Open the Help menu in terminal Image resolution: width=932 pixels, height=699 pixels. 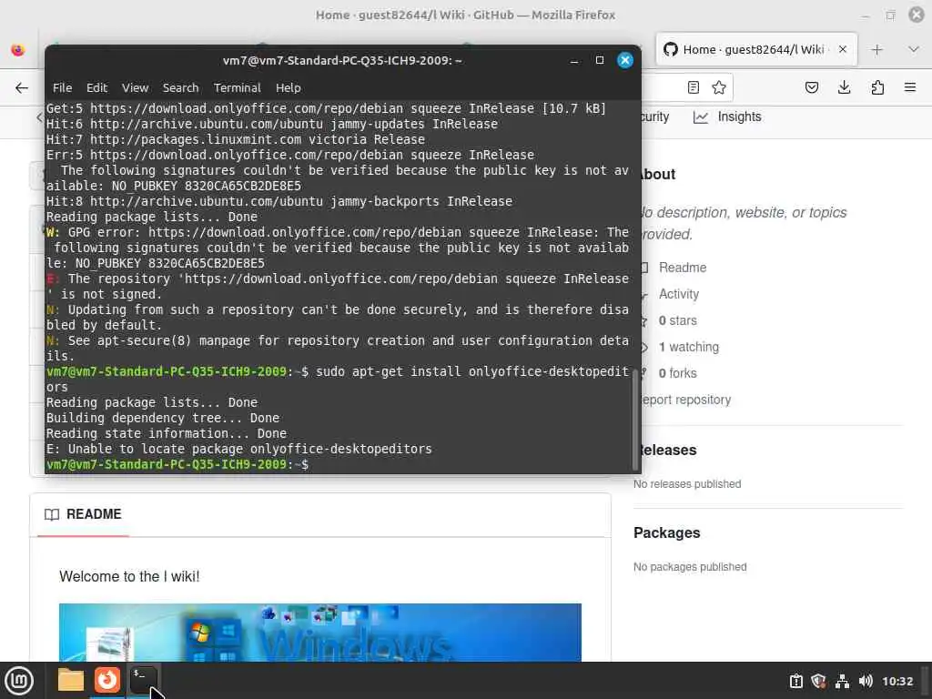pos(289,88)
